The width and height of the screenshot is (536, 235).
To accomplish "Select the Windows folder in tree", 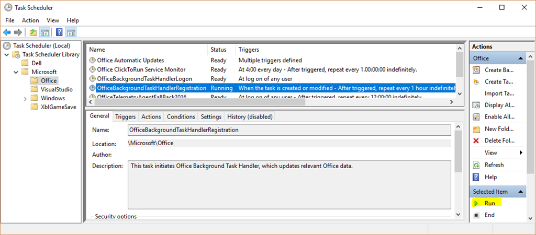I will (53, 98).
